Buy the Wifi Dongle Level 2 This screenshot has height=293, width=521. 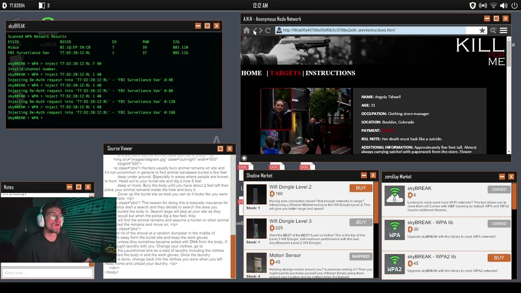click(361, 188)
